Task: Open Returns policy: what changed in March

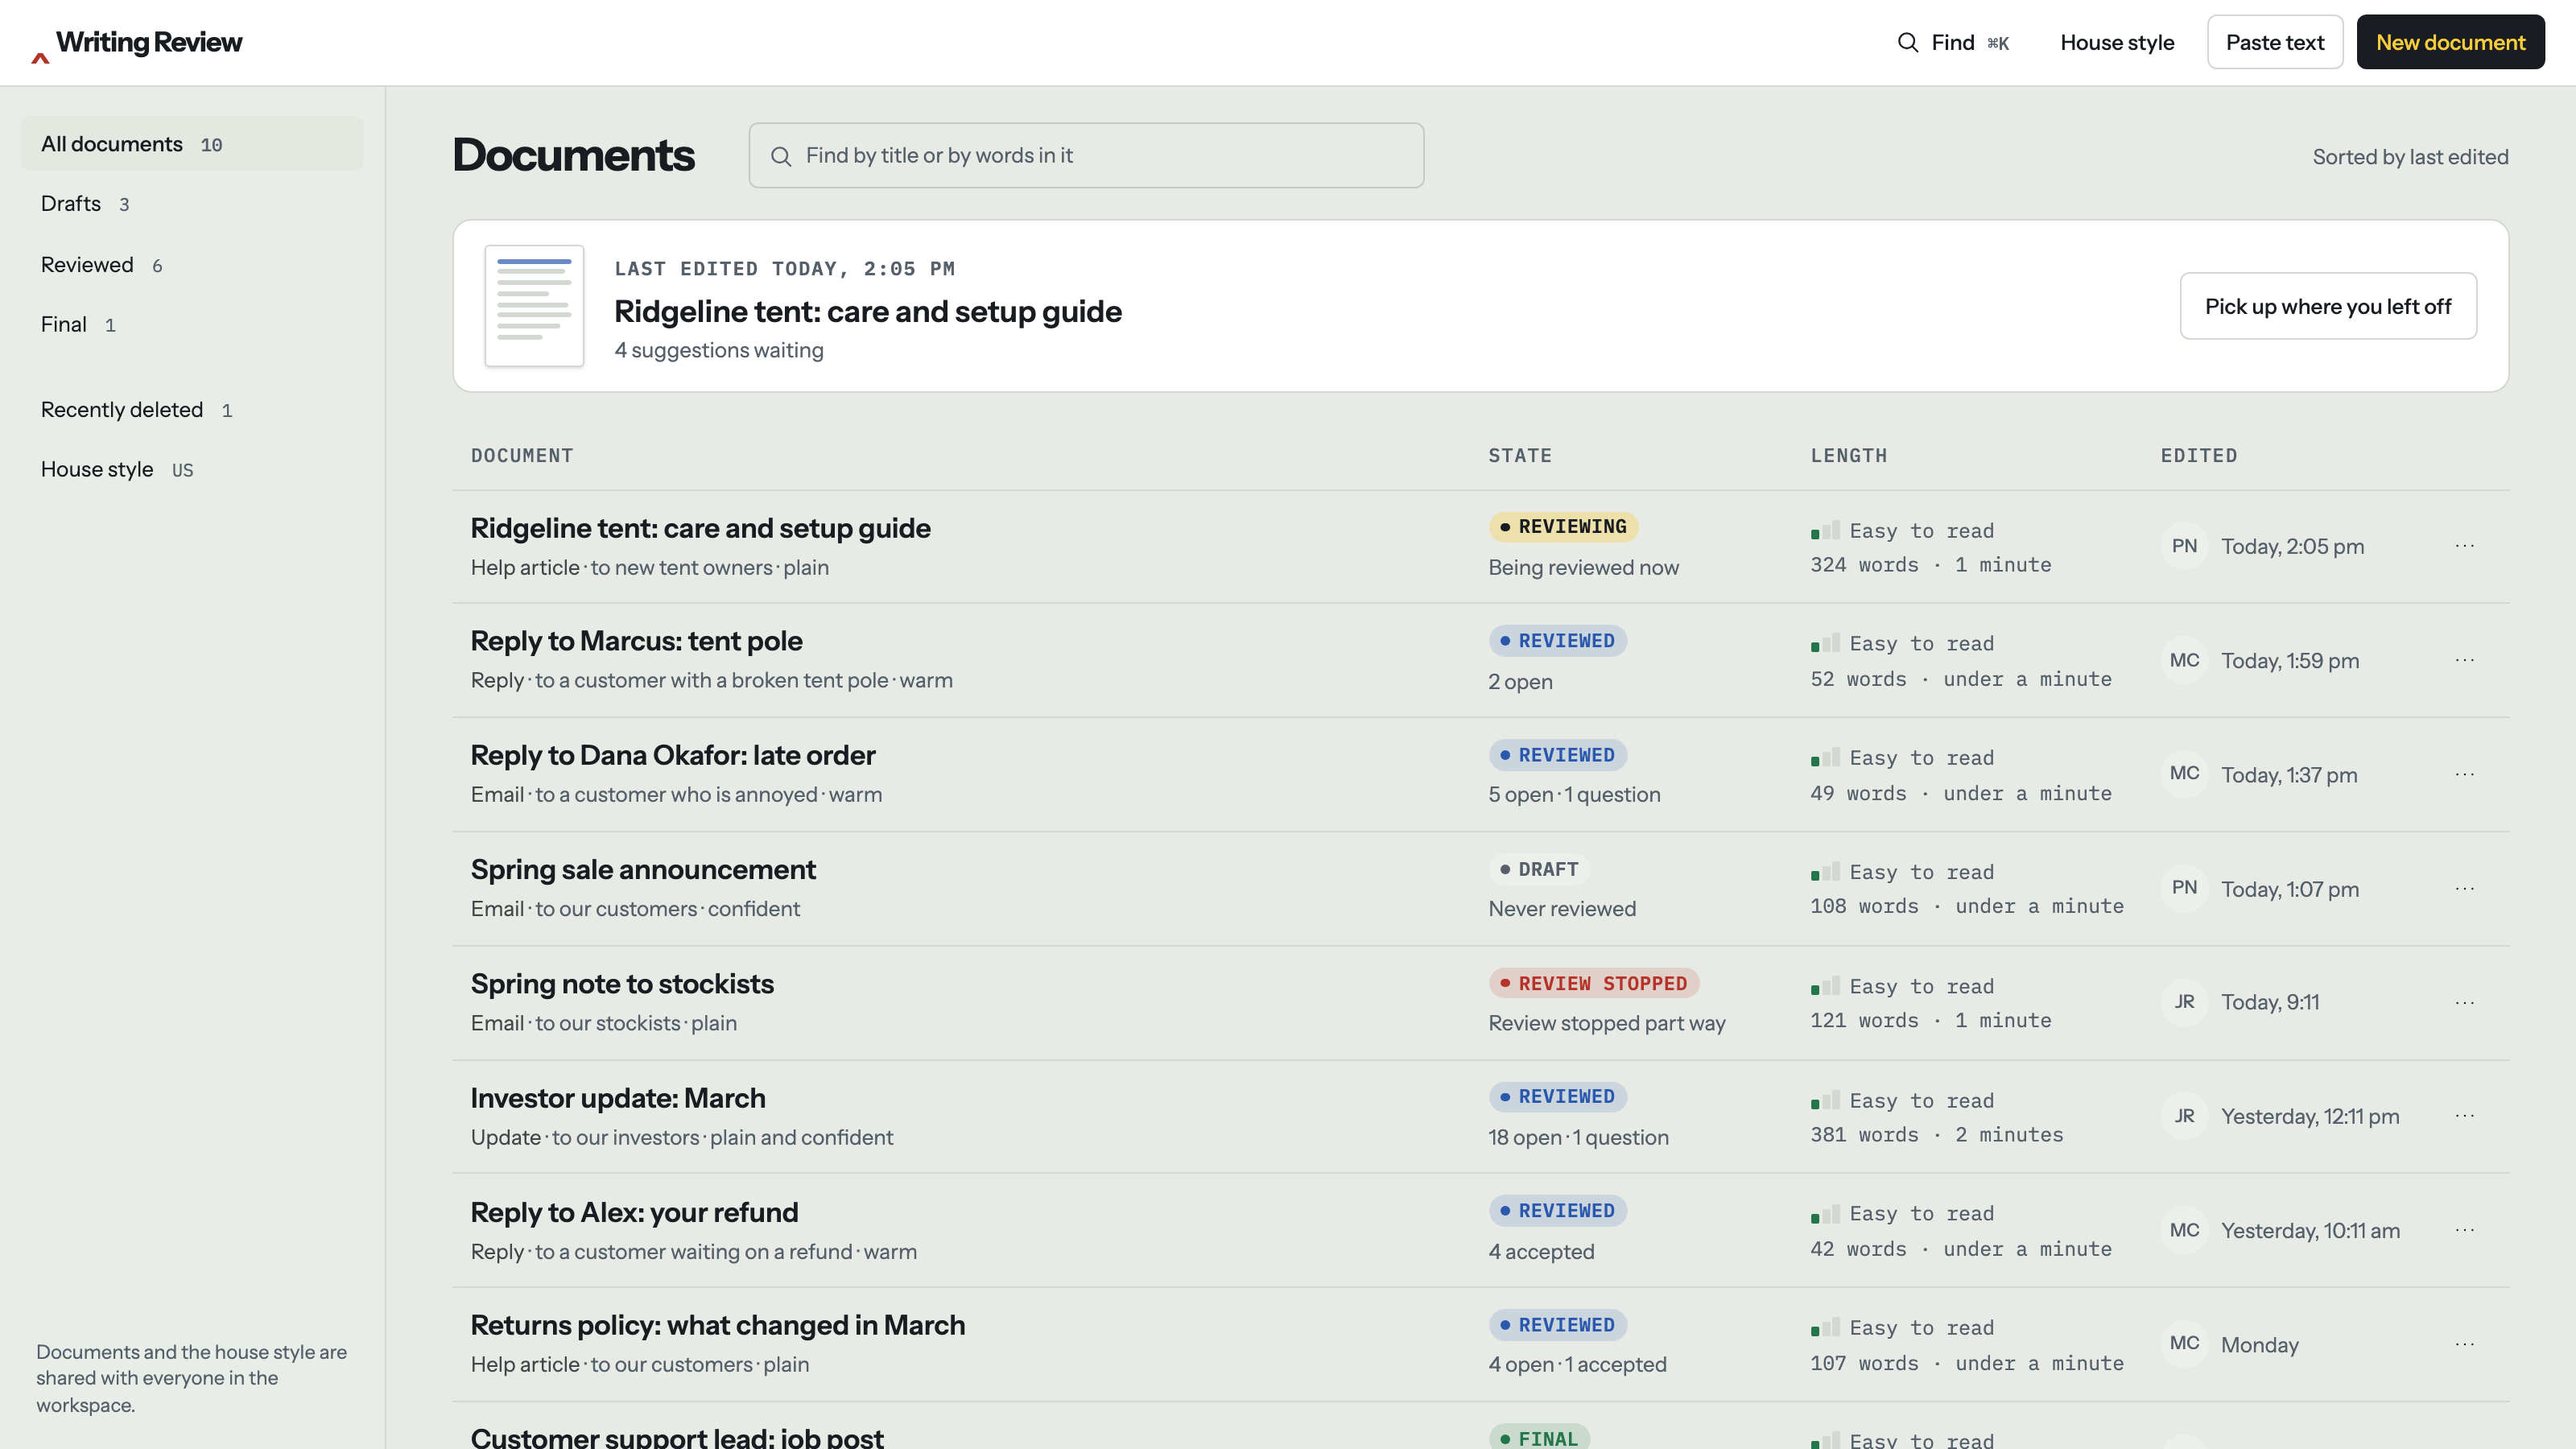Action: (718, 1325)
